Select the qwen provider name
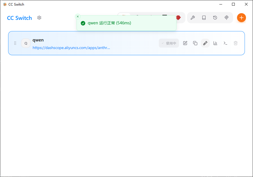This screenshot has width=253, height=177. tap(38, 40)
